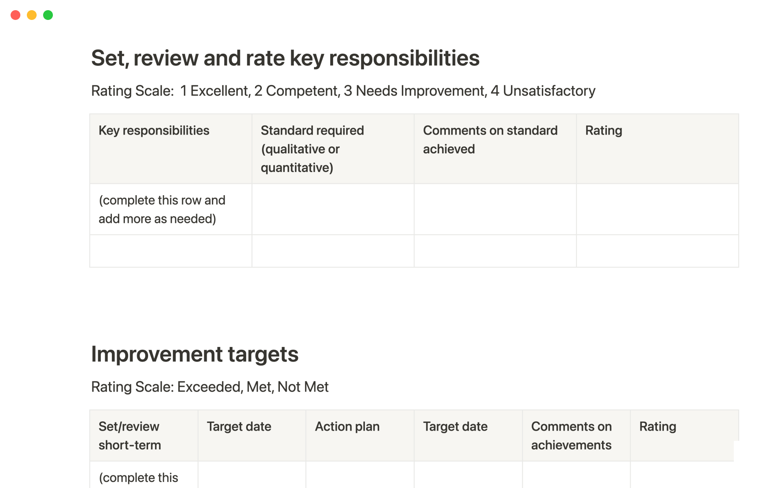Click the yellow minimize window button

coord(32,15)
